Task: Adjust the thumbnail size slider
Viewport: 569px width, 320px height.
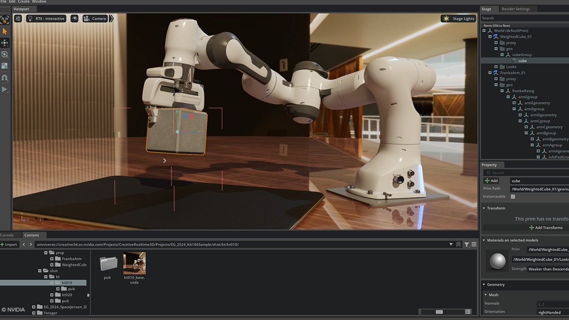Action: [439, 311]
